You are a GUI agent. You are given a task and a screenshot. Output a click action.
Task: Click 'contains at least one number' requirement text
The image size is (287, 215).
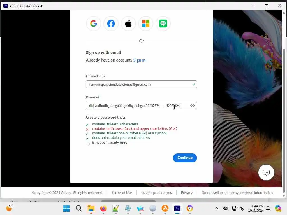129,133
